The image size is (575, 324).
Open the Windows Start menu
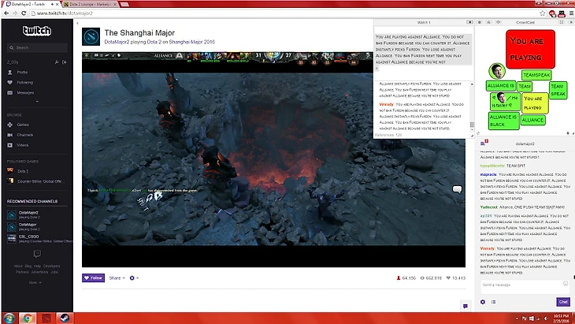(9, 318)
